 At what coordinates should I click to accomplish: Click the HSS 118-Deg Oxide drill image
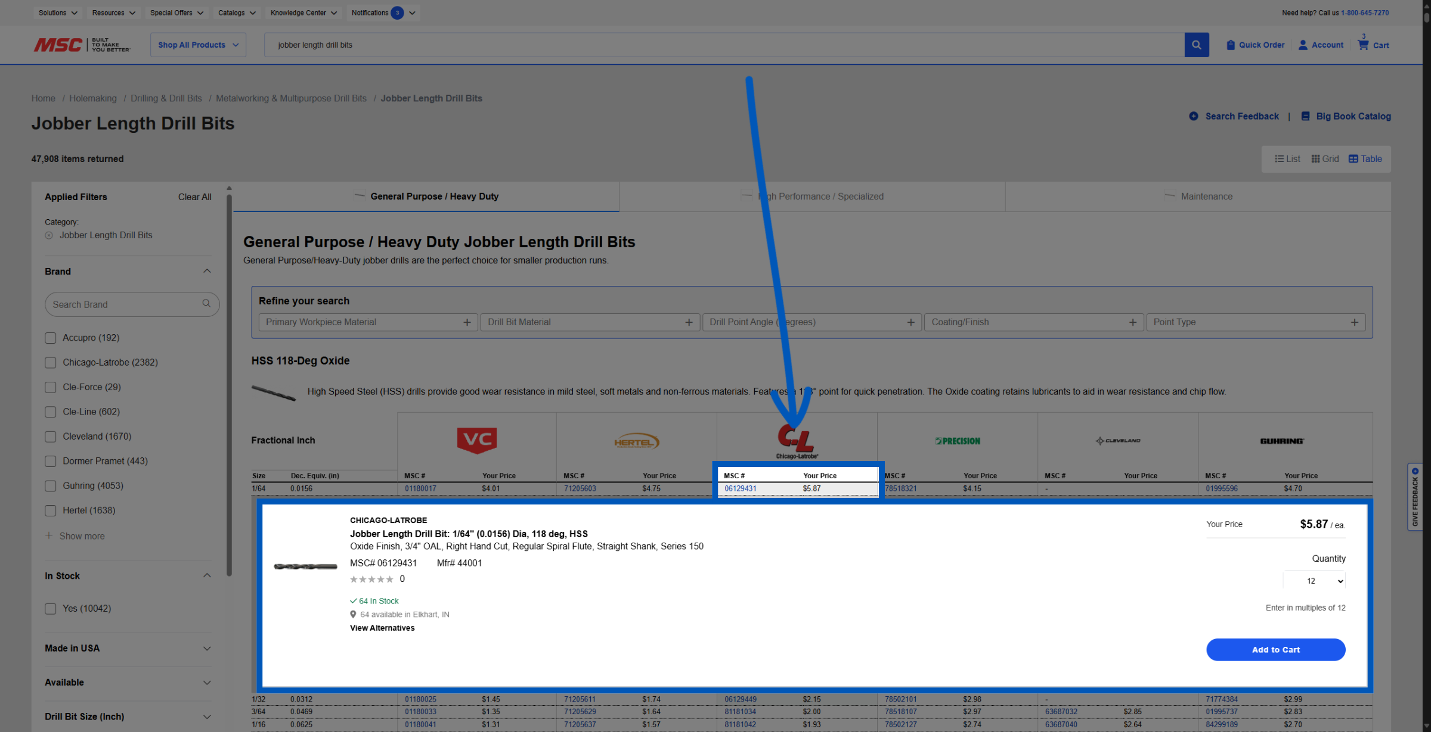click(274, 393)
